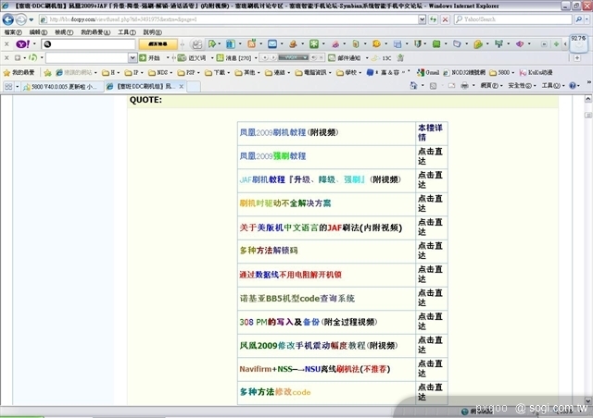This screenshot has height=418, width=593.
Task: Stop loading with the red X icon
Action: 446,19
